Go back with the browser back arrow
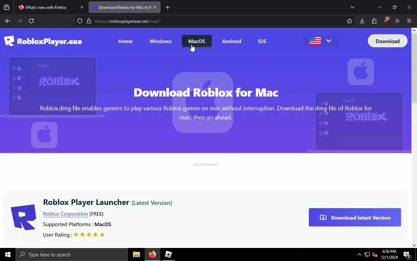This screenshot has height=261, width=417. click(8, 21)
